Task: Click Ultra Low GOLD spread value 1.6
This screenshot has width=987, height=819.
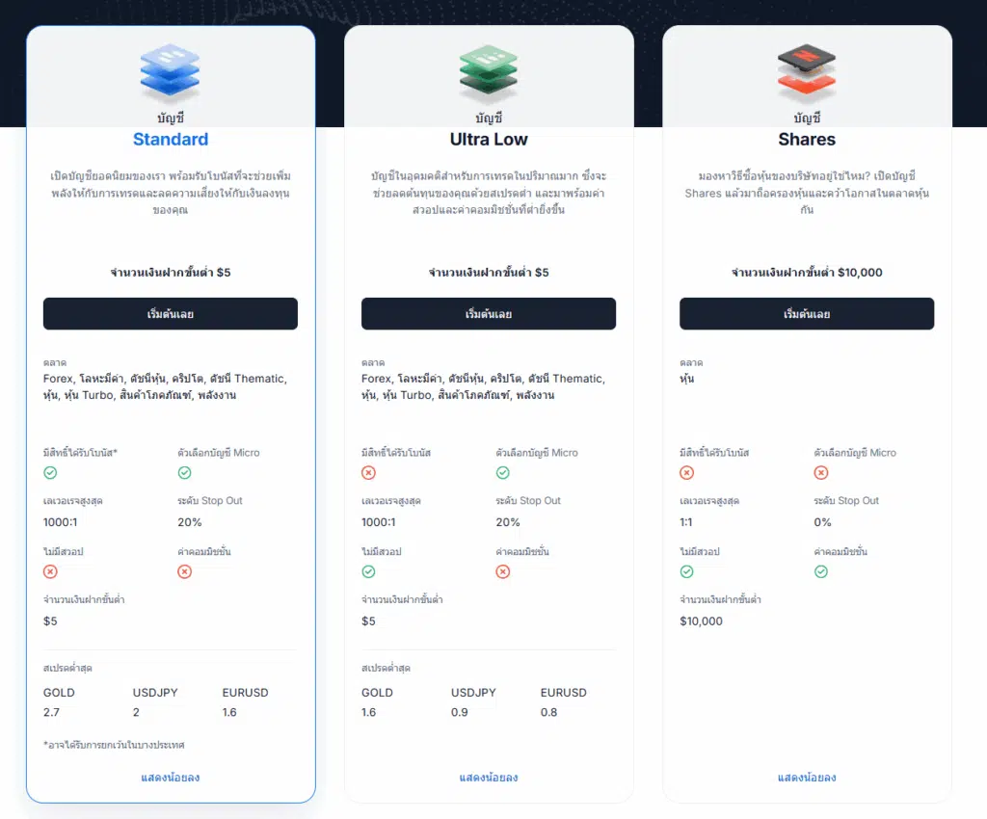Action: point(368,712)
